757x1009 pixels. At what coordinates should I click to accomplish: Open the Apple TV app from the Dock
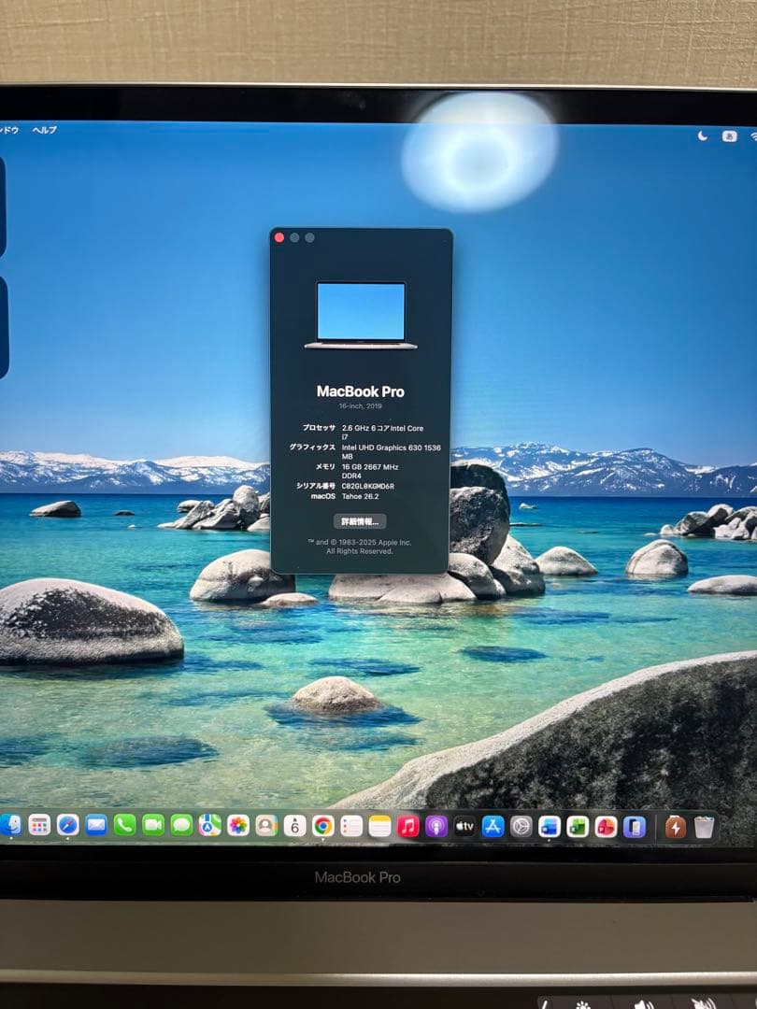[464, 827]
